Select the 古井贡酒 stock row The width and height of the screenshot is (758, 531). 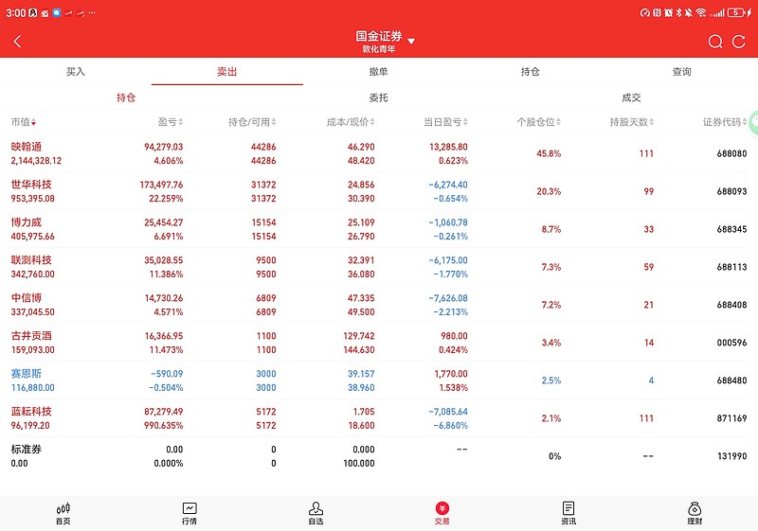coord(379,343)
